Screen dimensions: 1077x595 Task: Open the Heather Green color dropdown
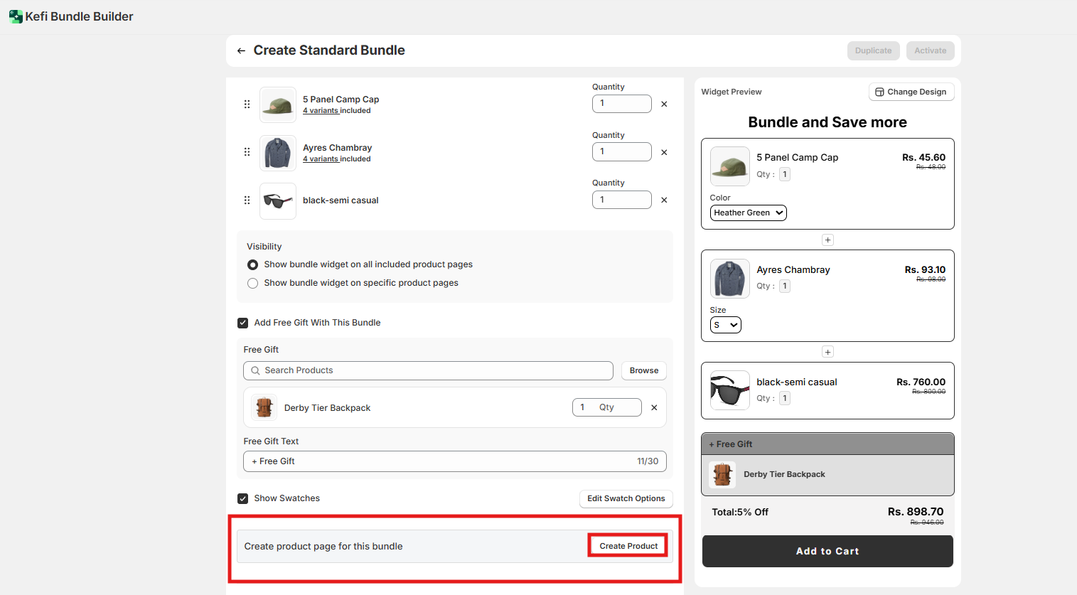[748, 213]
